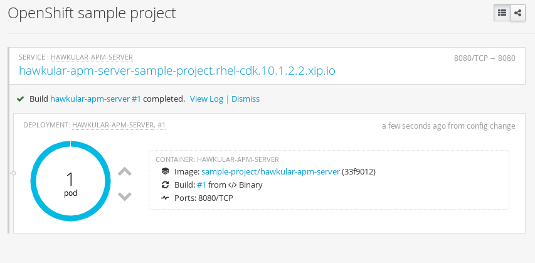Switch to topology view icon
The width and height of the screenshot is (535, 263).
click(x=517, y=13)
